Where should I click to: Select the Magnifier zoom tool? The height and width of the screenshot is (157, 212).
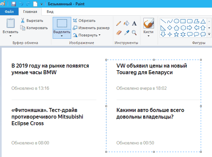[134, 32]
